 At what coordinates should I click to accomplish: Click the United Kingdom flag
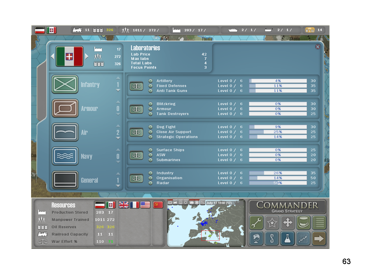click(x=124, y=205)
